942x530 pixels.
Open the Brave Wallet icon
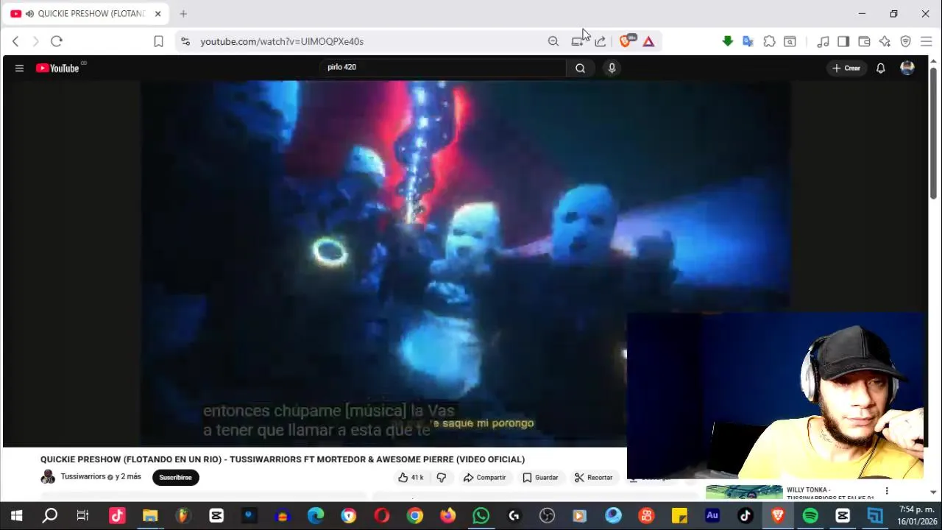point(864,41)
